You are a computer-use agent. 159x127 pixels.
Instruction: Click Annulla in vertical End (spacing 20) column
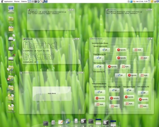pyautogui.click(x=143, y=99)
